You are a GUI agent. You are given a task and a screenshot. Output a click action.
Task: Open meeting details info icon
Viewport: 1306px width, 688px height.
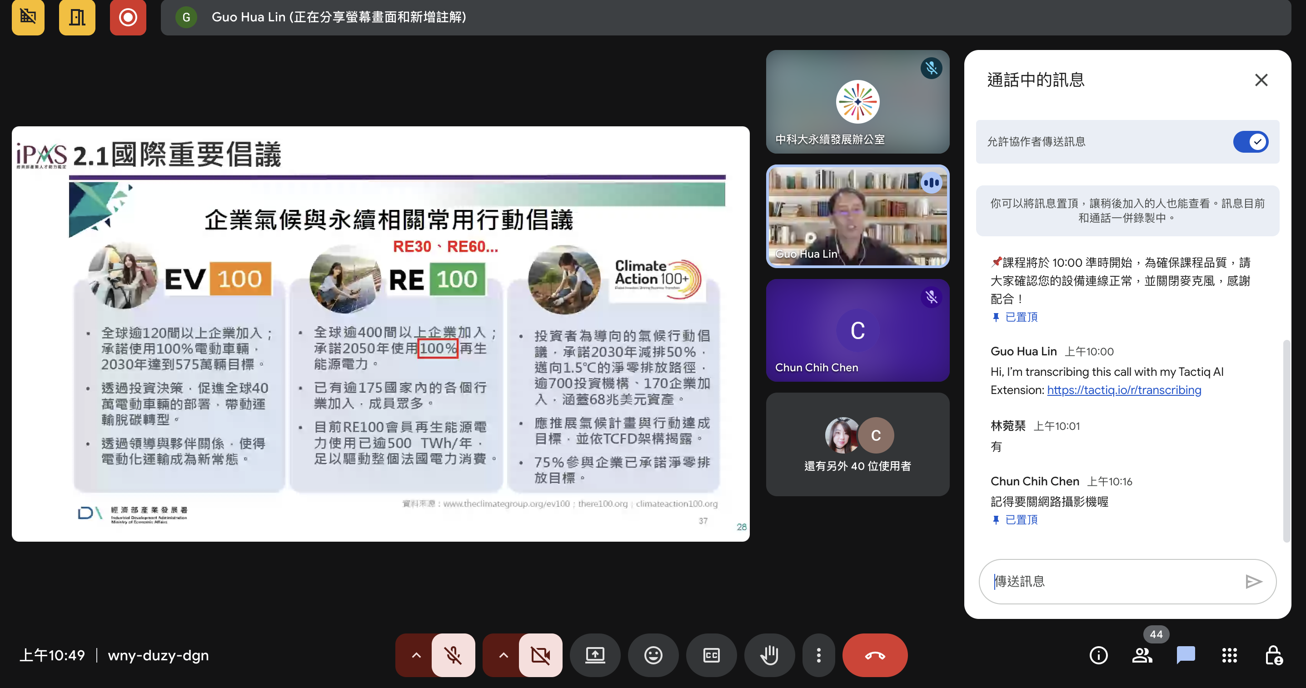[1098, 655]
